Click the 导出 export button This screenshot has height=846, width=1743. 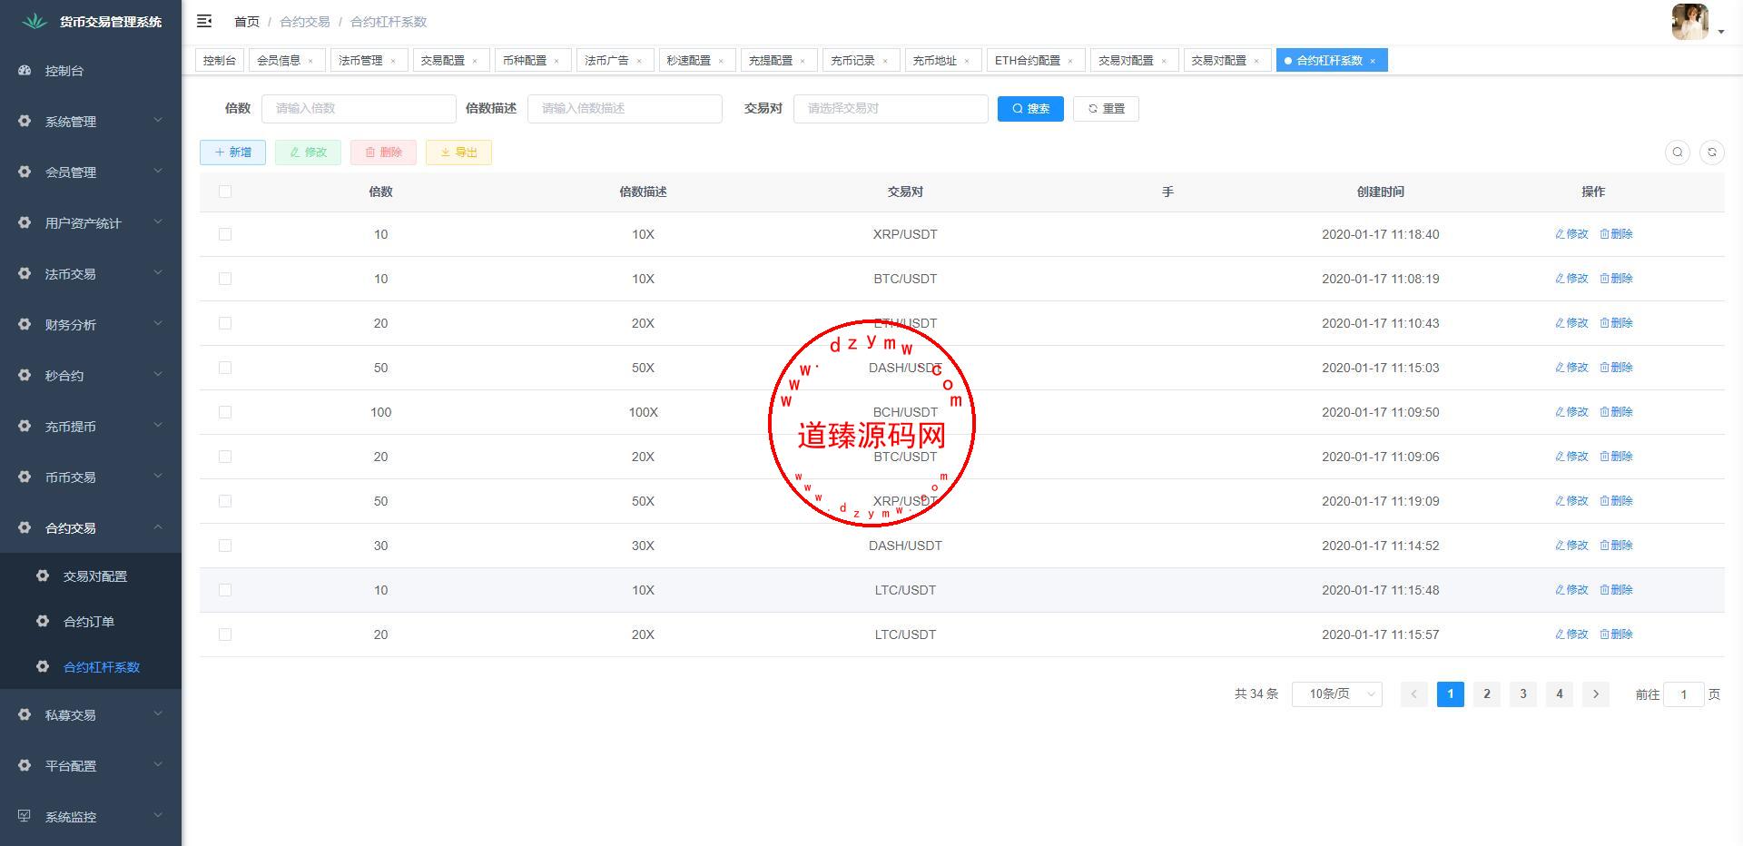458,152
